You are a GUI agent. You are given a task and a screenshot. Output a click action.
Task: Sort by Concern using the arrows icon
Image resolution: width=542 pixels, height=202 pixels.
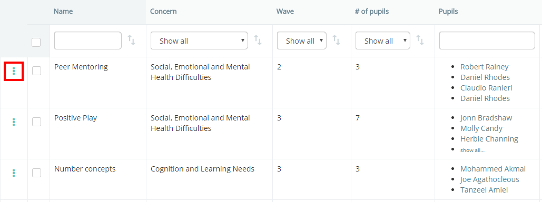click(x=258, y=41)
